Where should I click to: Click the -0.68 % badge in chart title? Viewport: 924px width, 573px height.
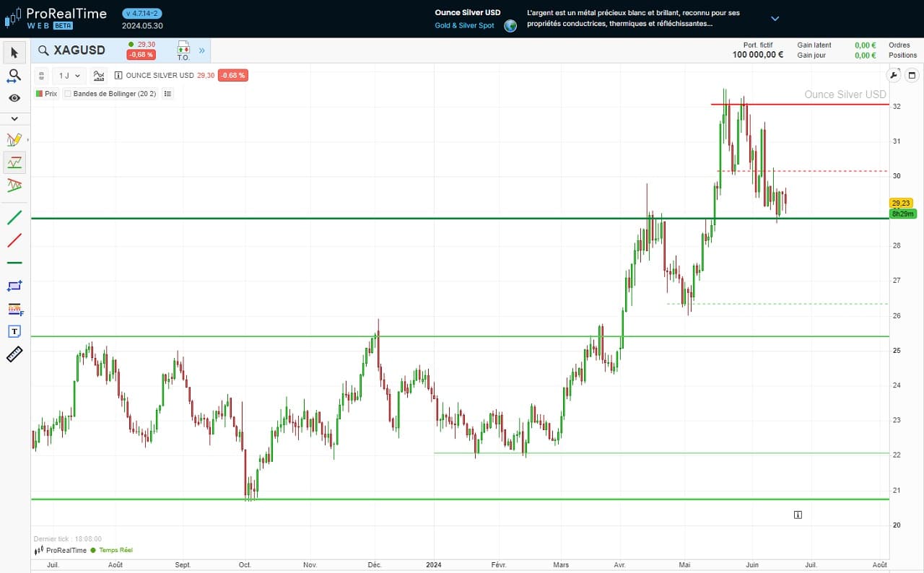[232, 75]
